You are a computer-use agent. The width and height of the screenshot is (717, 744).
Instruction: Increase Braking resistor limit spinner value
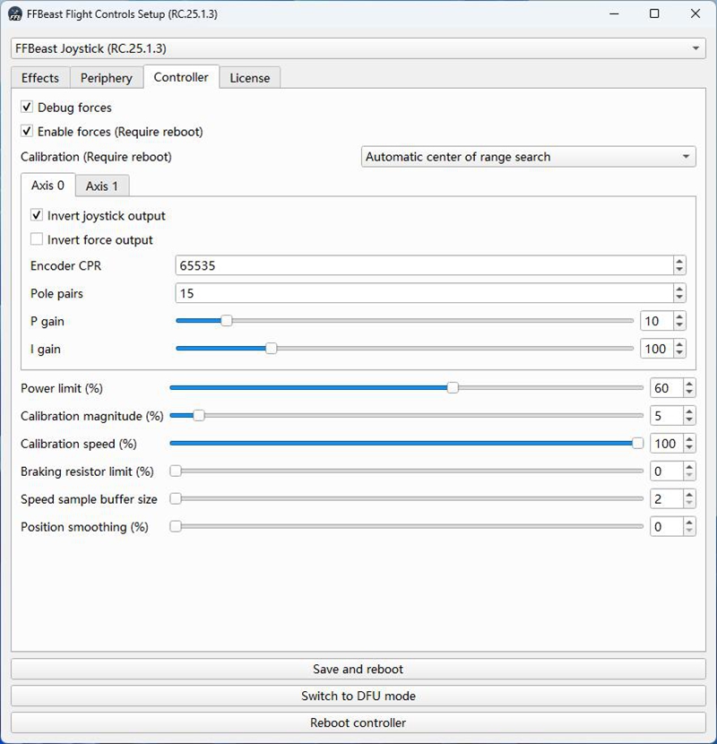(x=688, y=467)
